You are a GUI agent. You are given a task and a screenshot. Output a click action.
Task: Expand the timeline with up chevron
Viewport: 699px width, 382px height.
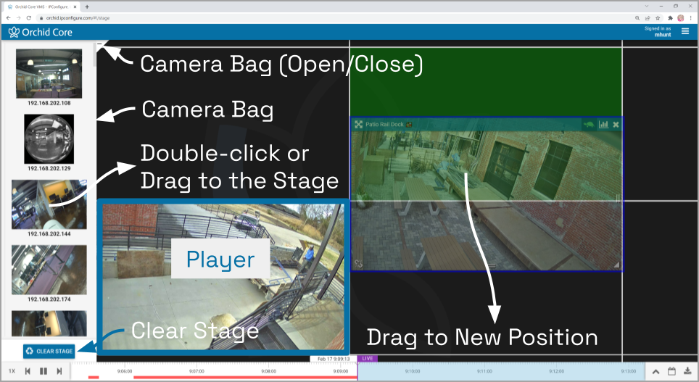click(x=655, y=371)
